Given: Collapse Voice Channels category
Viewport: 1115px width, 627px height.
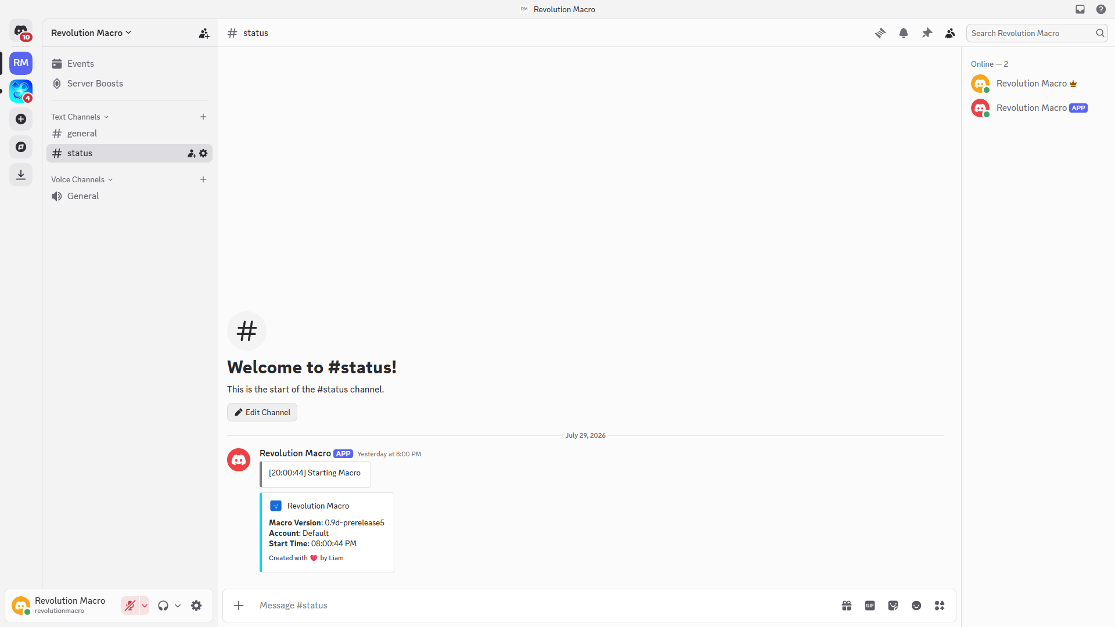Looking at the screenshot, I should coord(81,179).
